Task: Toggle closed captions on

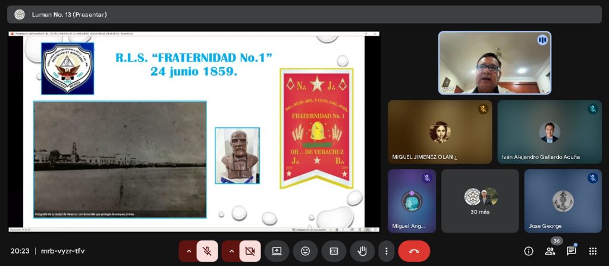Action: 334,251
